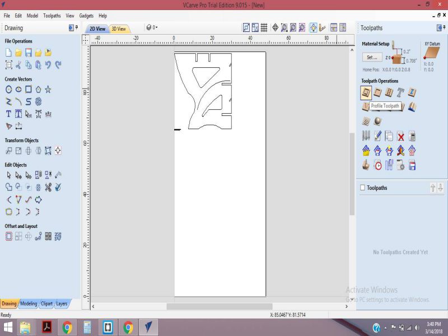448x336 pixels.
Task: Select the Profile Toolpath icon
Action: pos(366,92)
